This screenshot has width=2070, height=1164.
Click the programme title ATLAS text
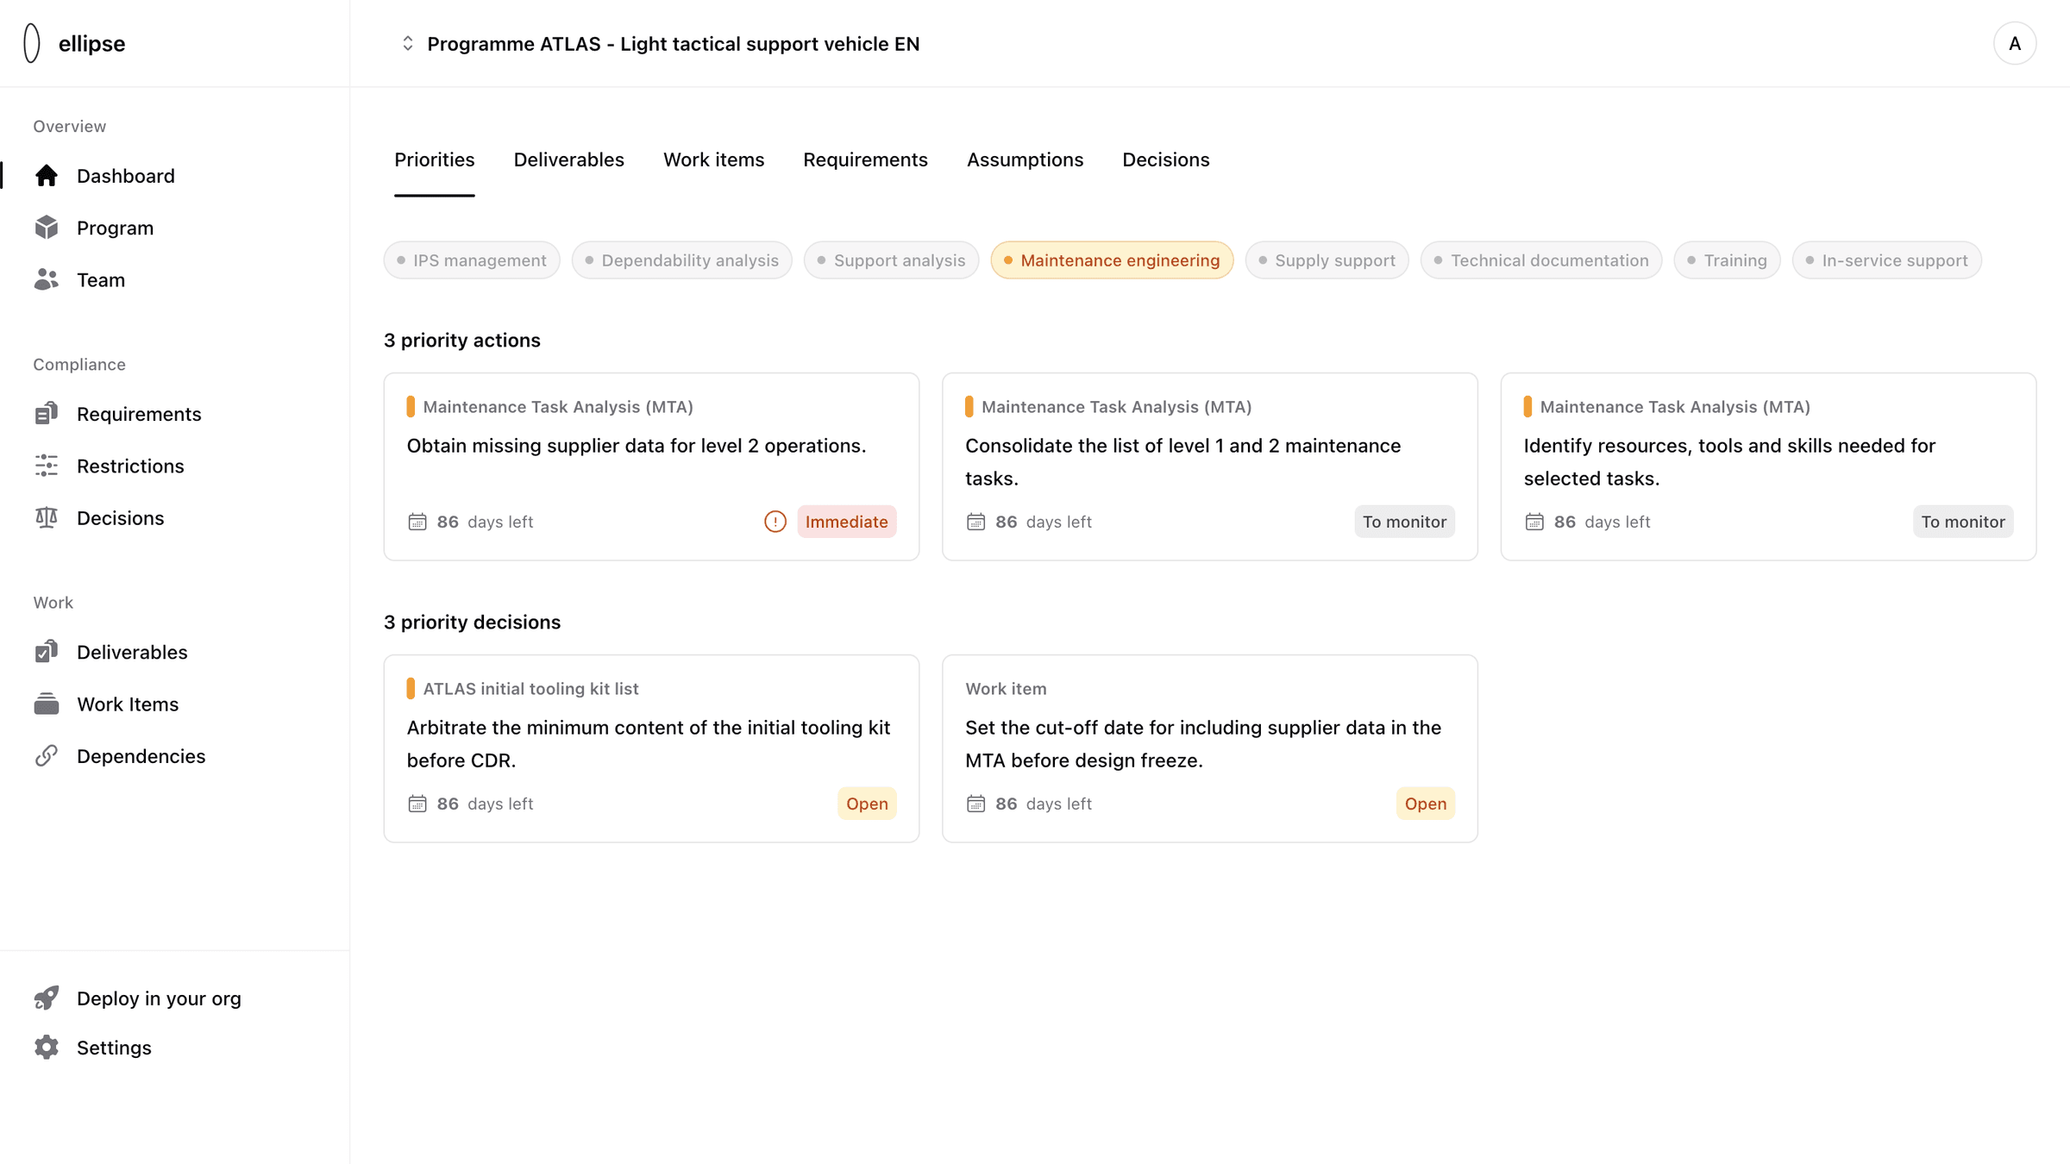click(674, 44)
